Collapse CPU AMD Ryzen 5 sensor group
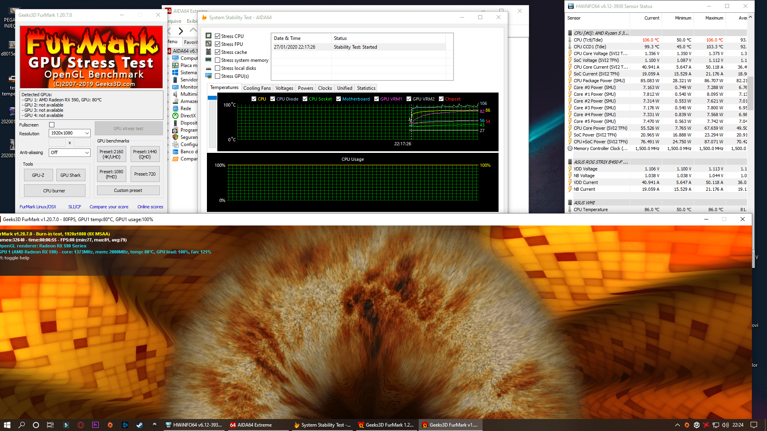 [x=570, y=33]
